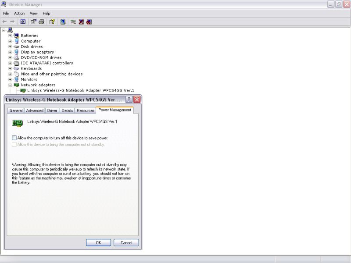Click OK in the adapter dialog
Viewport: 351px width, 263px height.
point(98,243)
